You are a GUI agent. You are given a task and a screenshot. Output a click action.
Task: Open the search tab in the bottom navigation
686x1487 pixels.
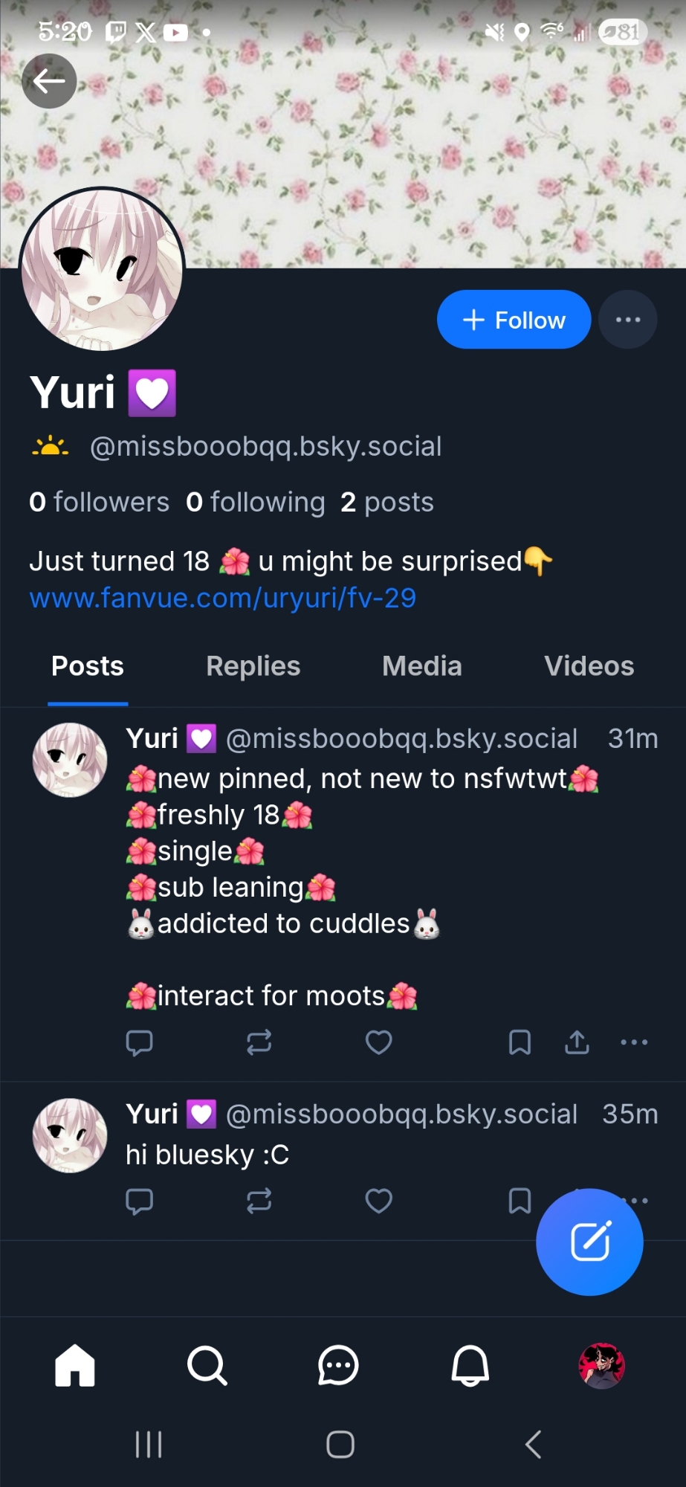(x=207, y=1365)
